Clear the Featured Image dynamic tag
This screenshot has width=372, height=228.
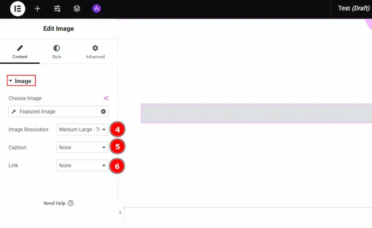[103, 111]
